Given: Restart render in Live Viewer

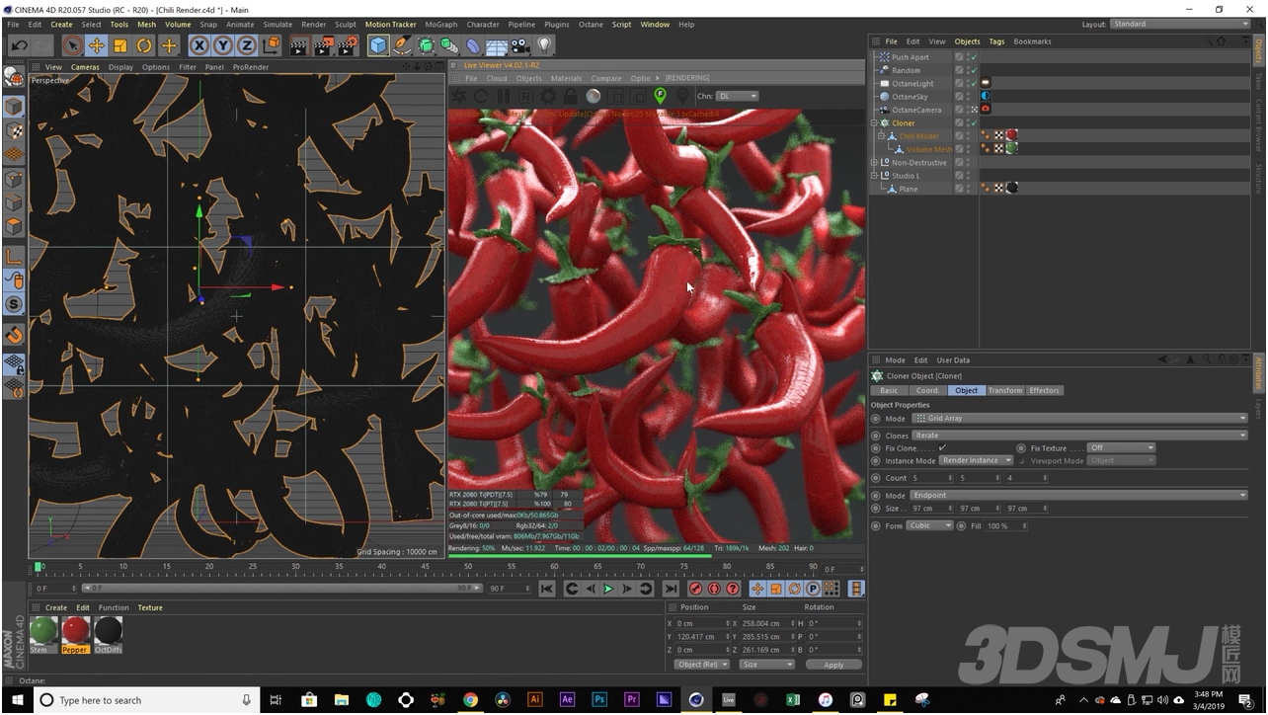Looking at the screenshot, I should (482, 96).
